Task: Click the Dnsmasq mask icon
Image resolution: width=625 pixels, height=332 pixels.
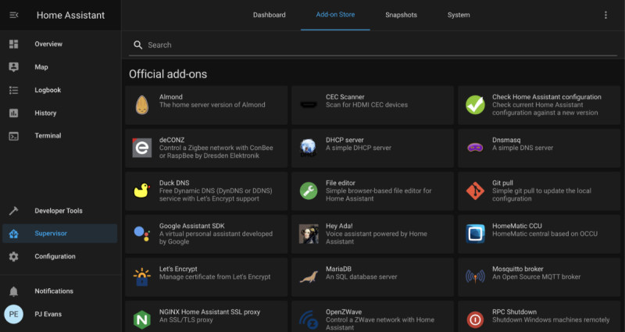Action: [x=475, y=148]
